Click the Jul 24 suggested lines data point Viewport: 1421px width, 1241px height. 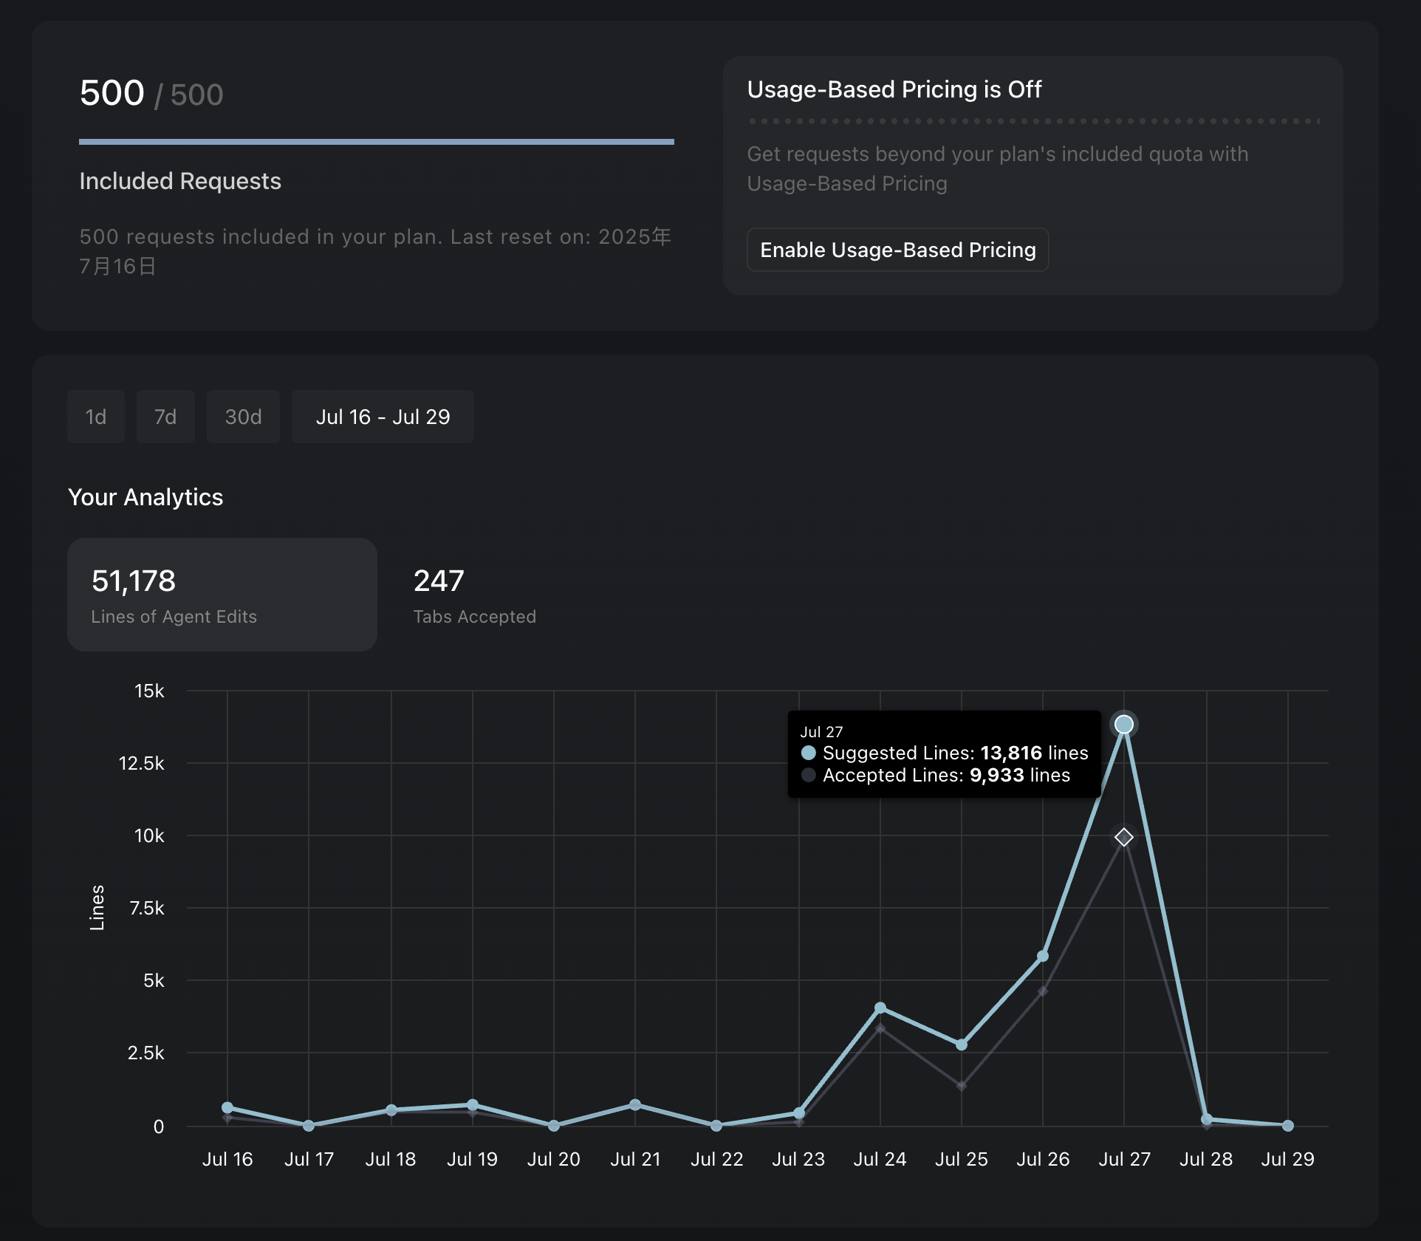point(880,1008)
